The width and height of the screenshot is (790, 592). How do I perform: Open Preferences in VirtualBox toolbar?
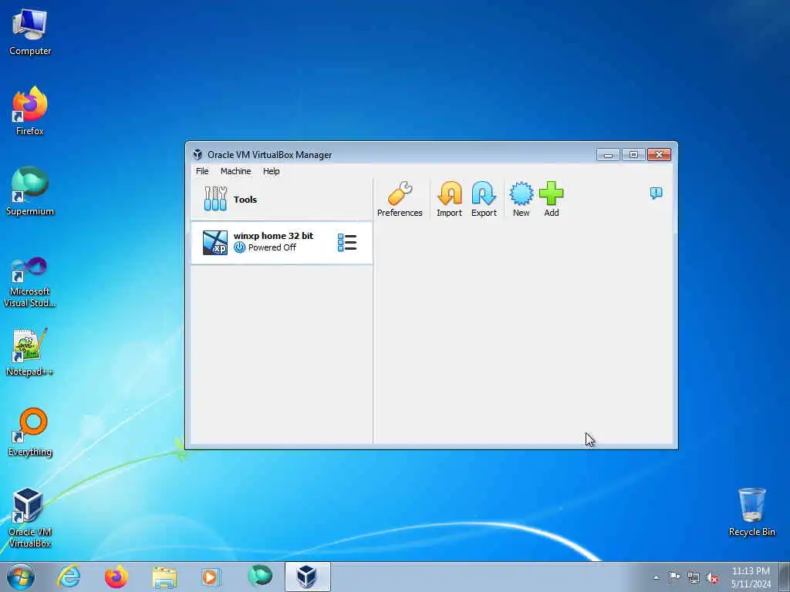point(400,200)
